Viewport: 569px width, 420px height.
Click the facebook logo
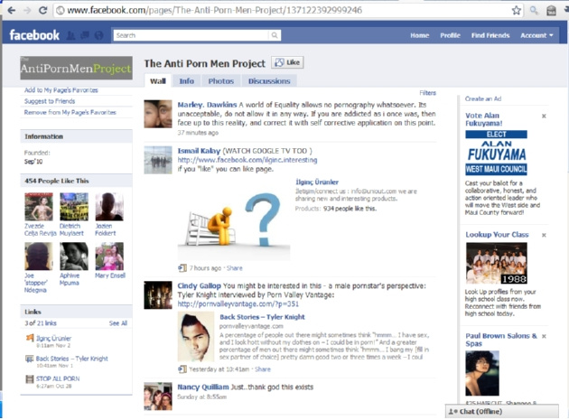pos(34,35)
